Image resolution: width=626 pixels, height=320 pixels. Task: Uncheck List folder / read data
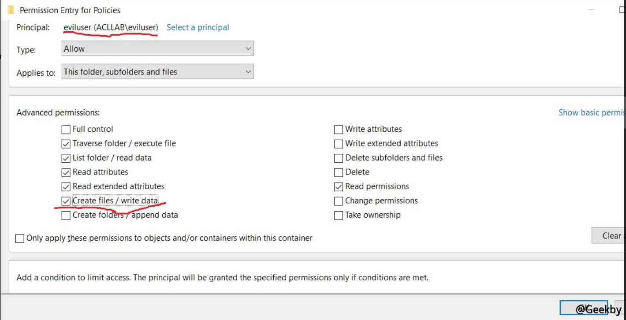point(66,158)
